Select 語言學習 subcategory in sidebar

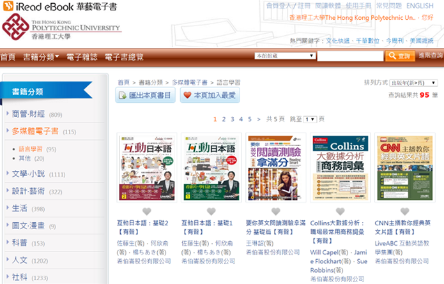coord(31,149)
